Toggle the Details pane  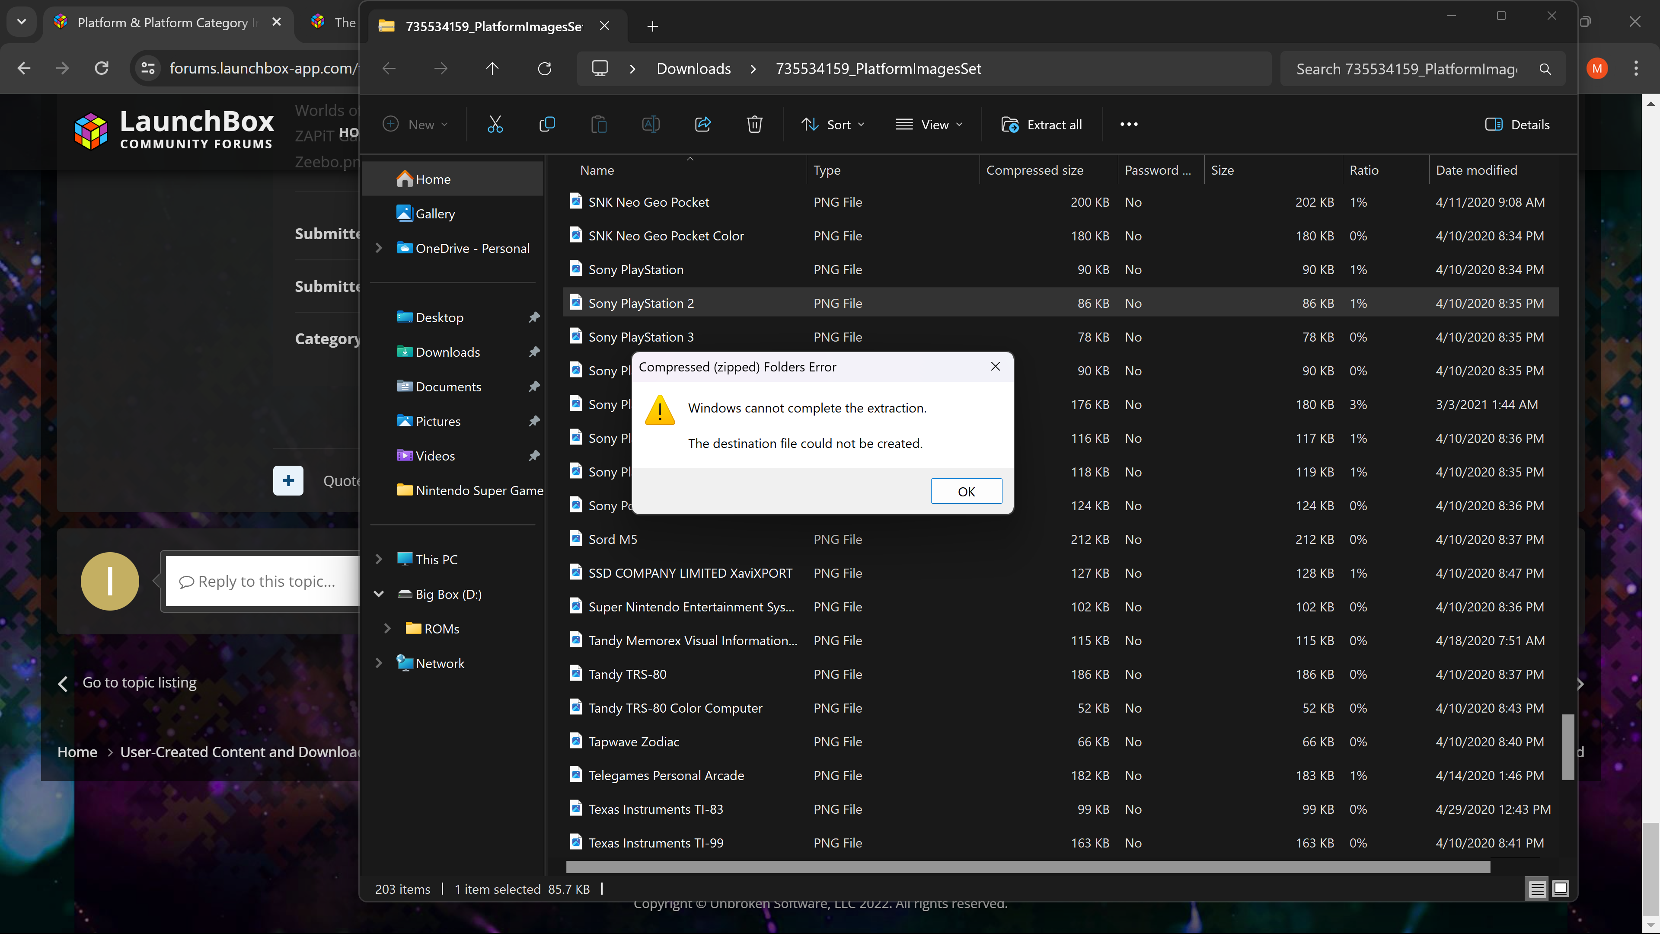pyautogui.click(x=1517, y=125)
